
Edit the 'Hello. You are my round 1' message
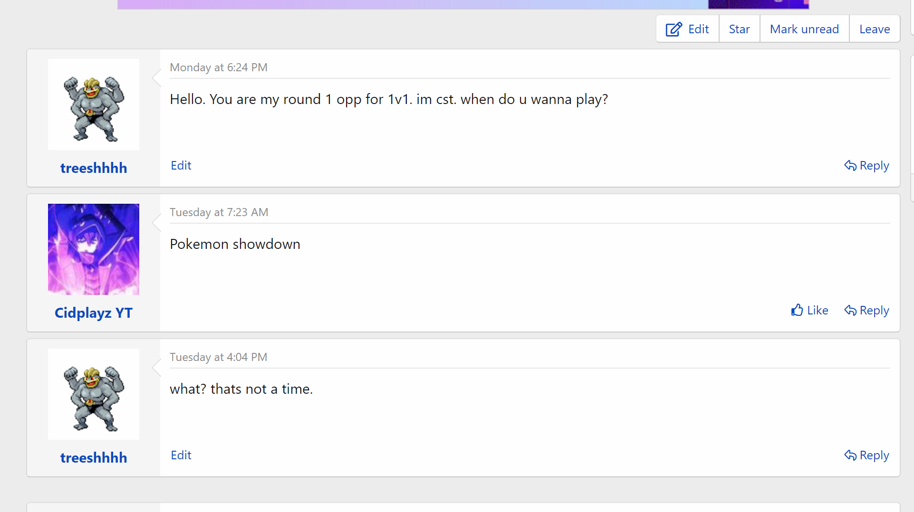coord(181,165)
